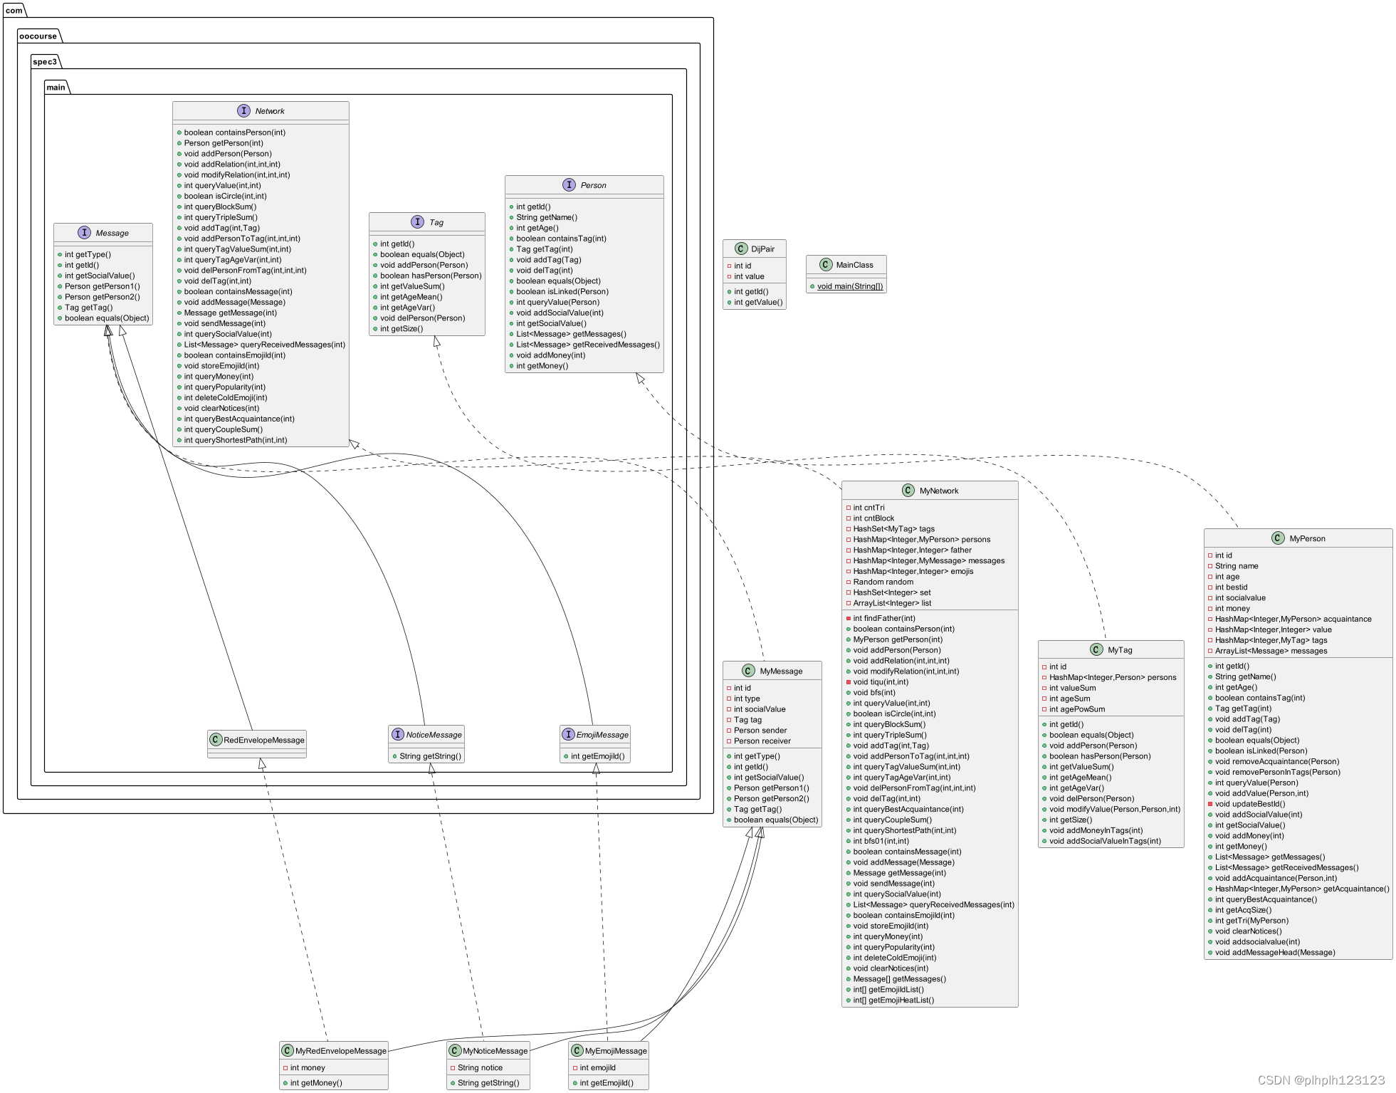Viewport: 1396px width, 1093px height.
Task: Click the Message interface icon
Action: tap(84, 232)
